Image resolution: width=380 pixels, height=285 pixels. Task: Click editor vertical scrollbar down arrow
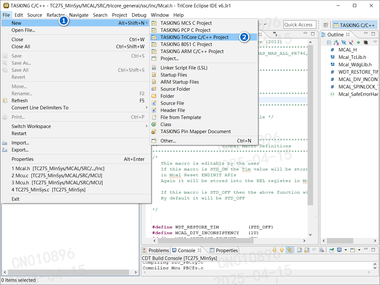pos(310,234)
